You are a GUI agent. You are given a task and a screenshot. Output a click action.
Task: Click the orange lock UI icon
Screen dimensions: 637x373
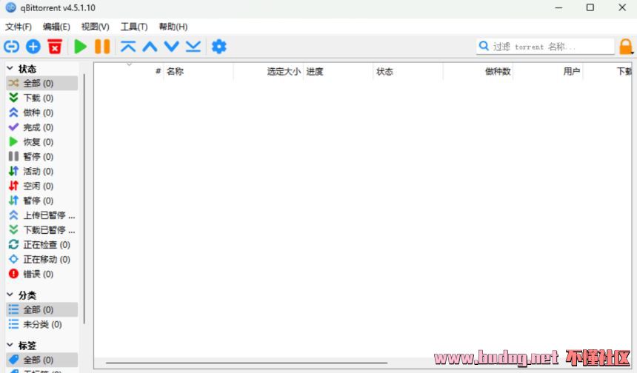click(x=626, y=47)
